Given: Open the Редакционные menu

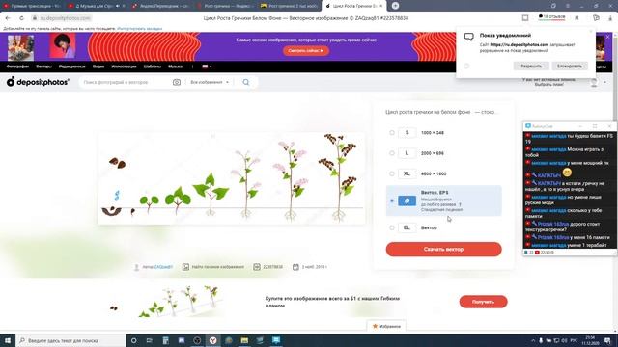Looking at the screenshot, I should point(72,67).
